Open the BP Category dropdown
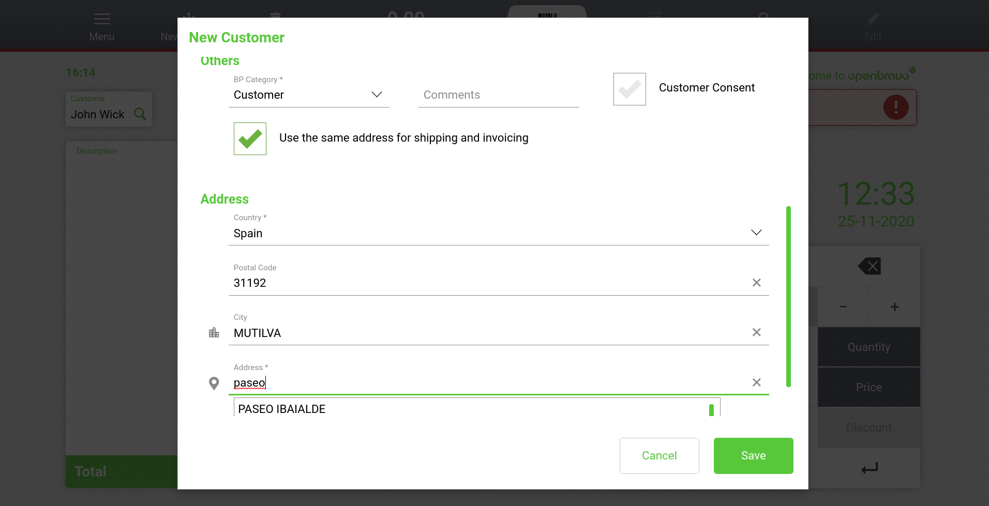The height and width of the screenshot is (506, 989). click(309, 95)
